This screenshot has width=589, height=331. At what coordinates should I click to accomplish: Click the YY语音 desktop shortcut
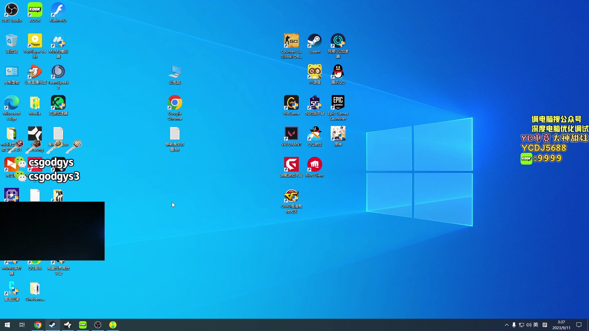tap(315, 74)
